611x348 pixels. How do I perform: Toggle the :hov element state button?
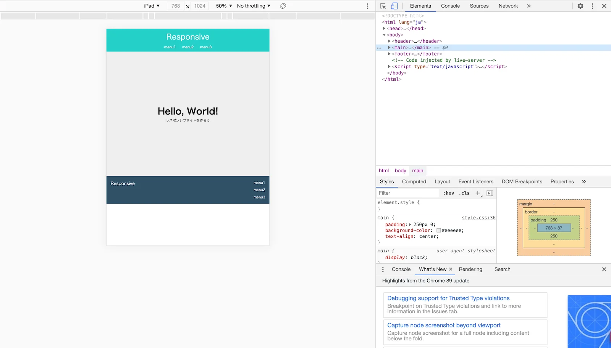click(448, 193)
